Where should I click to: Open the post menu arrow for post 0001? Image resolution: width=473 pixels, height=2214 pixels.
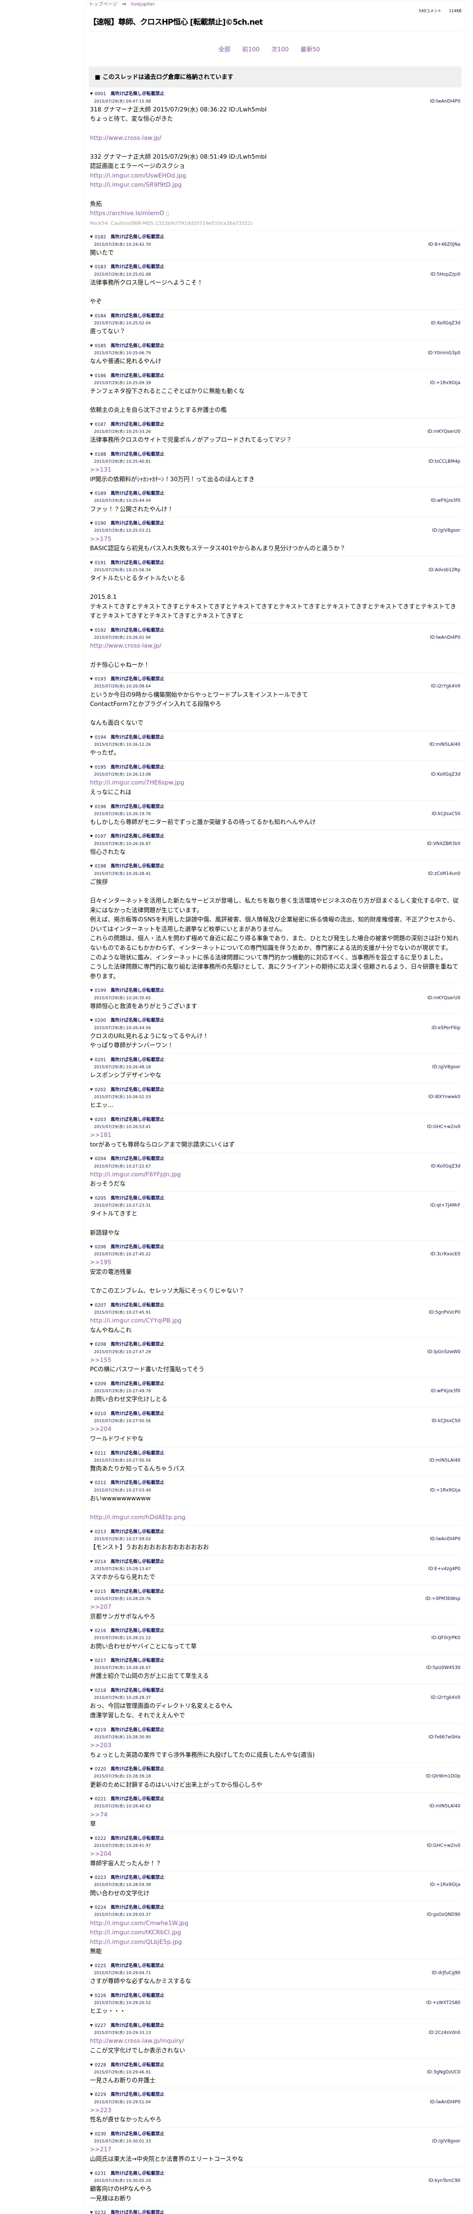(x=92, y=94)
